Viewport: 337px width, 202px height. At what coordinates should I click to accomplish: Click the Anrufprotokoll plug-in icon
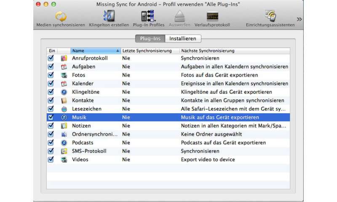pyautogui.click(x=64, y=58)
